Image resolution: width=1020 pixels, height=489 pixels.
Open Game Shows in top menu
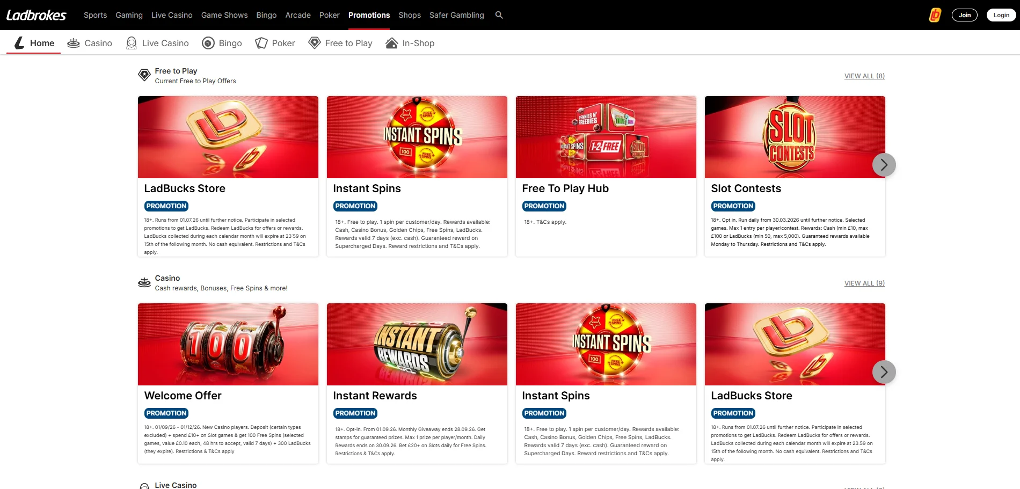pyautogui.click(x=224, y=15)
